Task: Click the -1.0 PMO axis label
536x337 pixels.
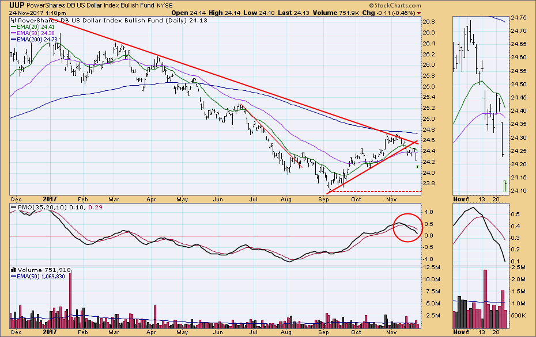Action: (428, 259)
